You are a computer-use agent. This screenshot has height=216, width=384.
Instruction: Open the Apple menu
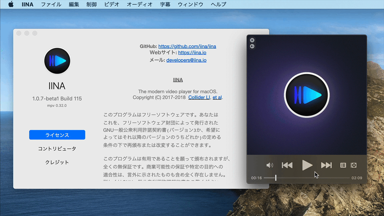click(x=11, y=4)
